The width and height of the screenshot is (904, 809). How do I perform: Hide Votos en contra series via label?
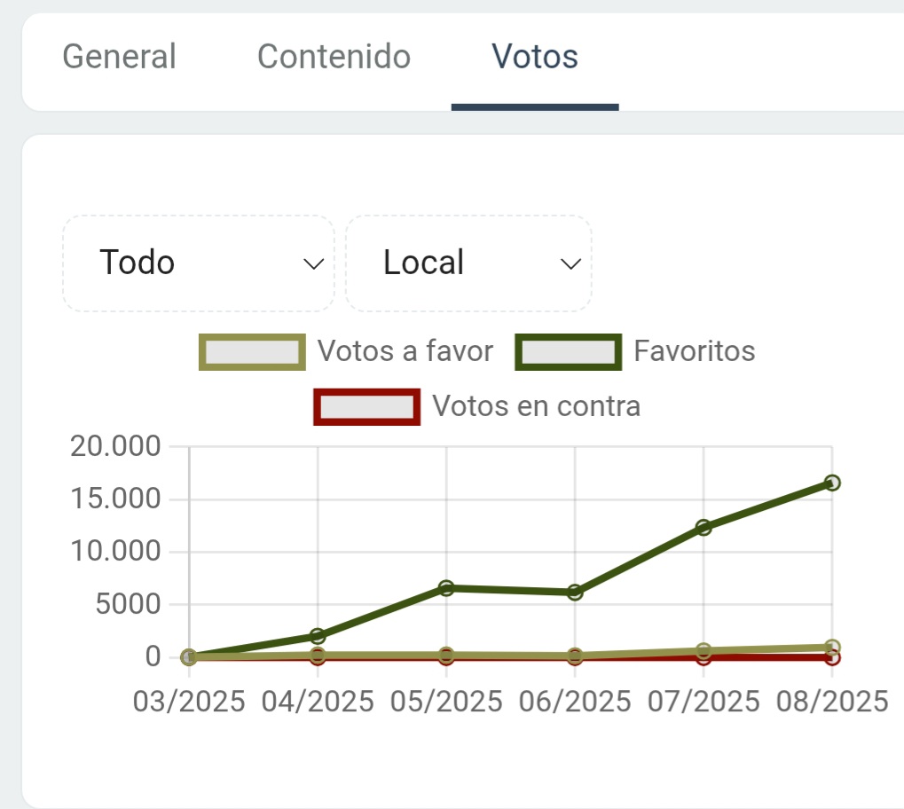click(536, 407)
